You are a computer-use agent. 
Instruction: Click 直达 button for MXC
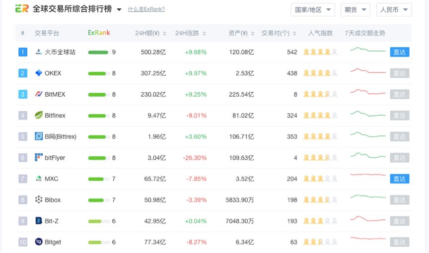(x=399, y=179)
